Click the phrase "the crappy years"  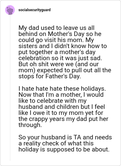pyautogui.click(x=41, y=119)
